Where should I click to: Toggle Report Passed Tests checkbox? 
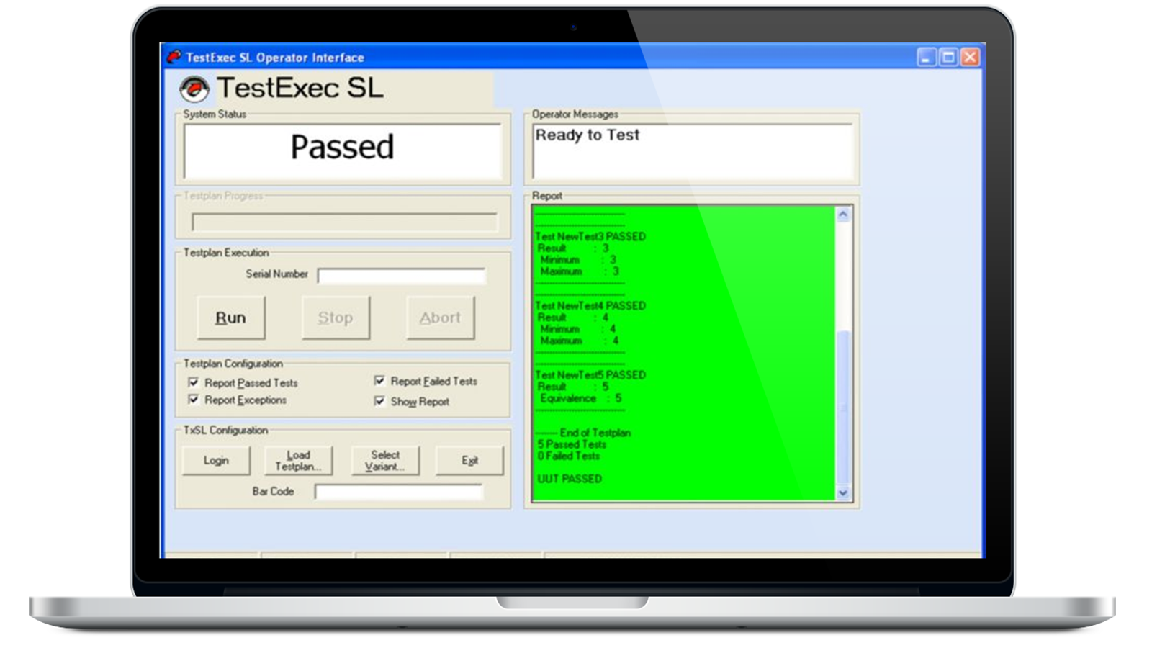(x=193, y=382)
